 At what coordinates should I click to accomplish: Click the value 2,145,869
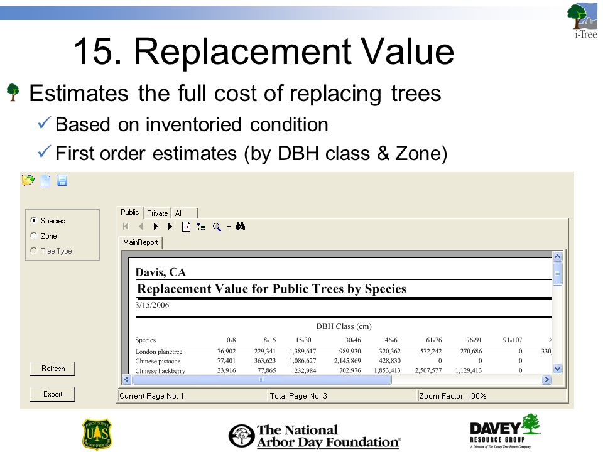point(347,361)
